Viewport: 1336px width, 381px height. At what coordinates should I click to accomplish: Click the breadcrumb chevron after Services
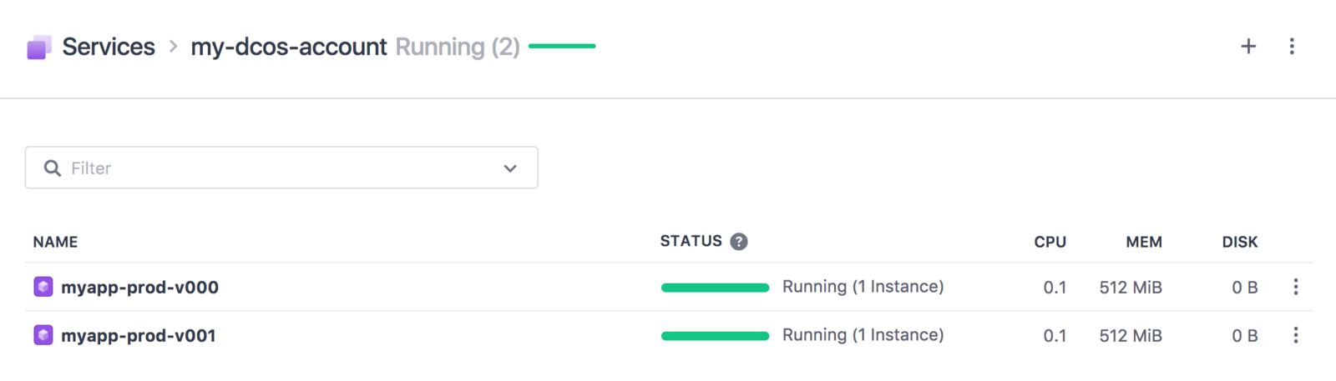(x=173, y=47)
